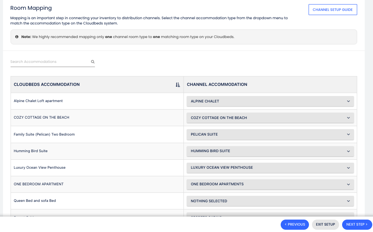Expand the Pelican Suite dropdown
Image resolution: width=373 pixels, height=232 pixels.
click(270, 134)
